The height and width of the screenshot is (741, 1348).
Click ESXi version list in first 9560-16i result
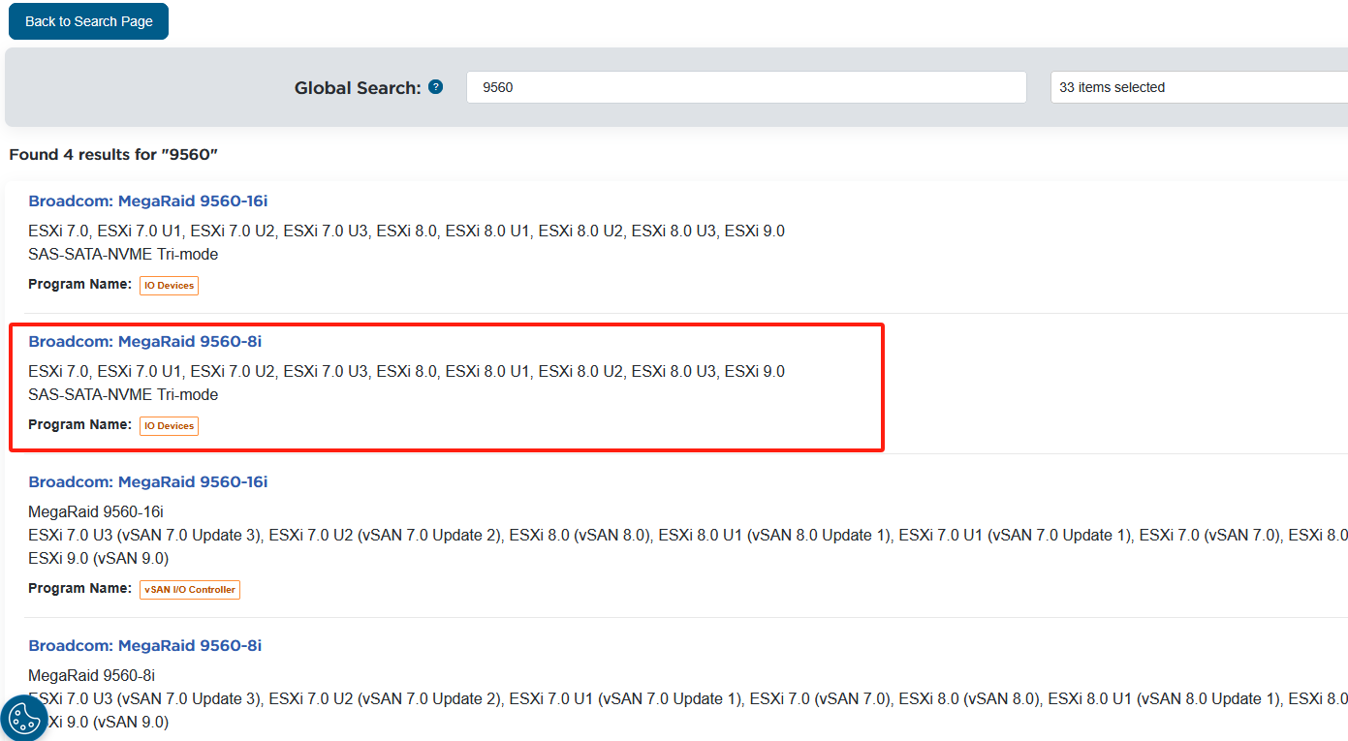(x=406, y=232)
